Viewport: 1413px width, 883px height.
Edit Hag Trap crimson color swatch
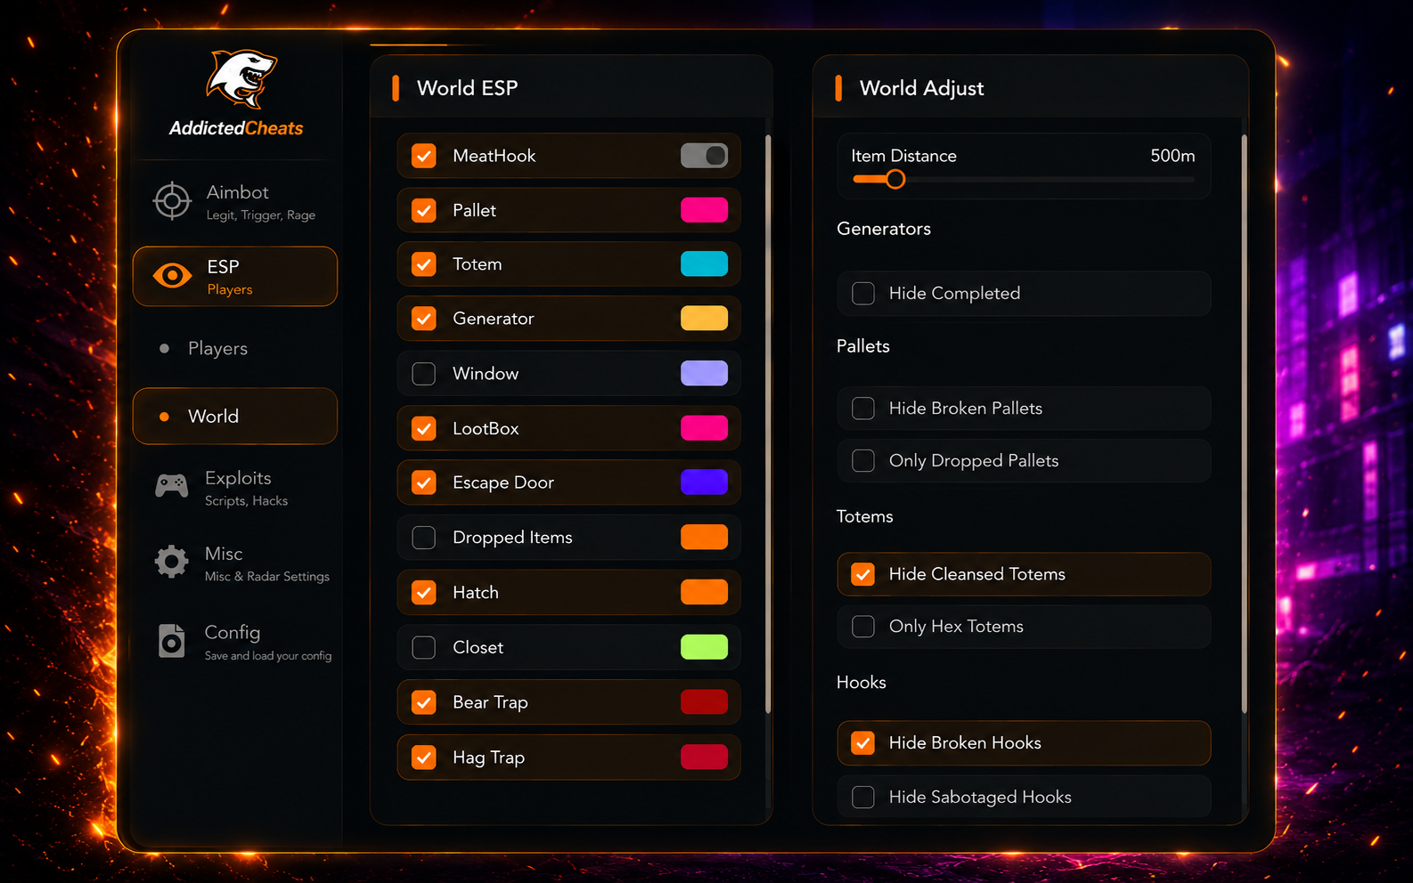click(704, 757)
